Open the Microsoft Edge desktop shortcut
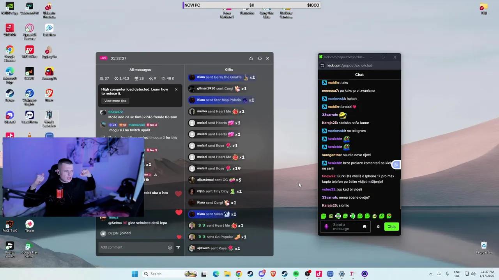This screenshot has height=280, width=499. 10,75
